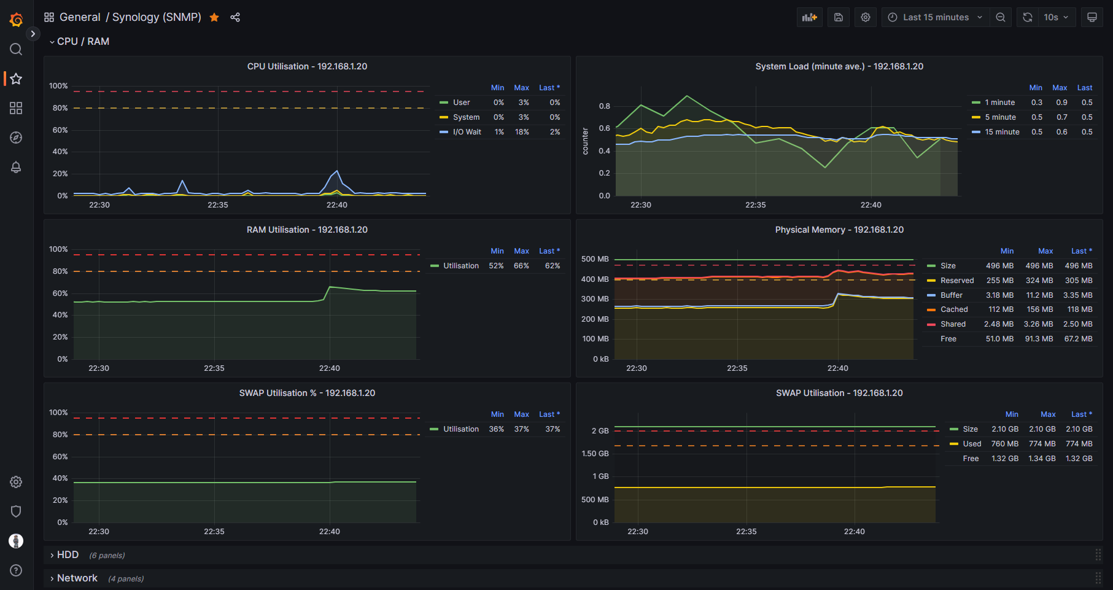
Task: Toggle the I/O Wait series in legend
Action: [467, 132]
